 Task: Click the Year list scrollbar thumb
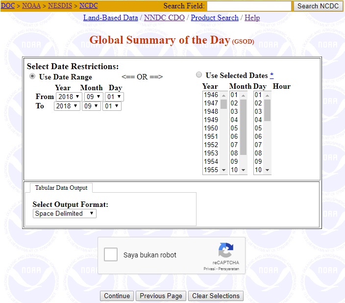coord(224,104)
